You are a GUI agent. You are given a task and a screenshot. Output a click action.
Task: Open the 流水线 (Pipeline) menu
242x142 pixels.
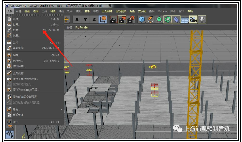click(x=142, y=11)
